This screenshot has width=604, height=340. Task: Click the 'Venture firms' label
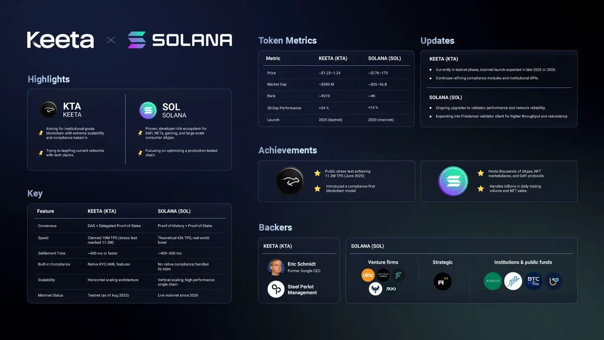(383, 262)
